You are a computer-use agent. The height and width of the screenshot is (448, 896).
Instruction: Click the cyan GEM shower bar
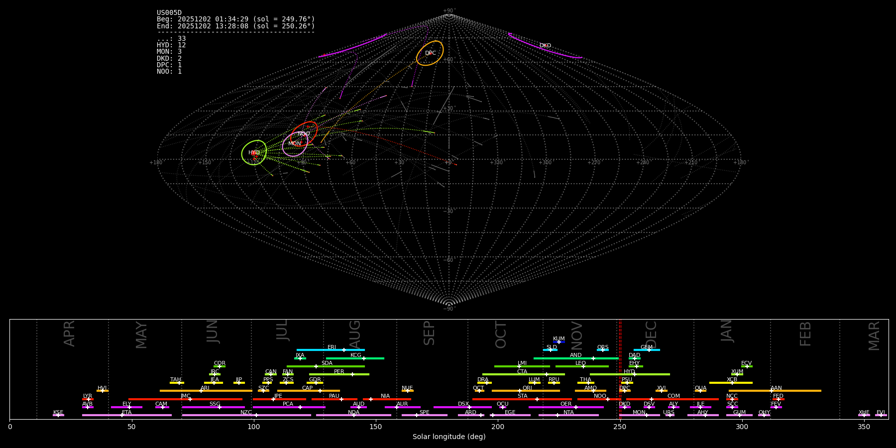pyautogui.click(x=646, y=350)
